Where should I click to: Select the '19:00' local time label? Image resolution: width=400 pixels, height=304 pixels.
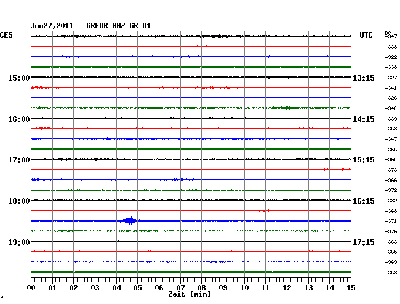point(19,242)
